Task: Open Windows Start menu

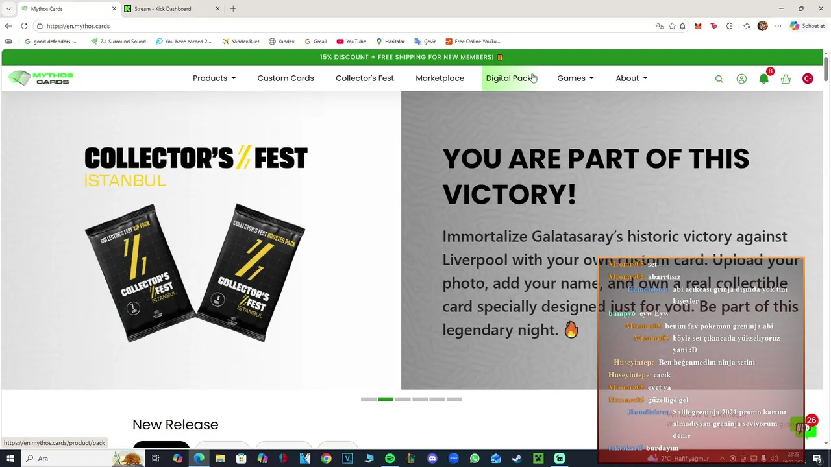Action: point(10,459)
